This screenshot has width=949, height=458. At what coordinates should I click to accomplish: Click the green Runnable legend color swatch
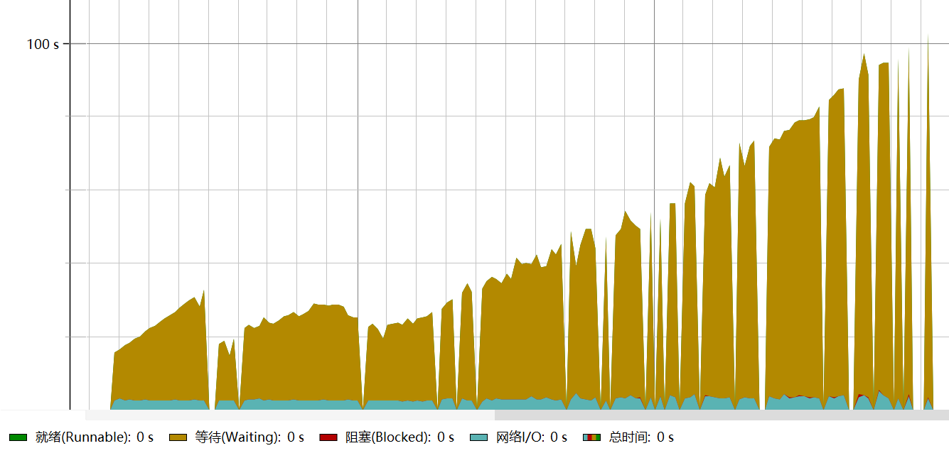18,437
